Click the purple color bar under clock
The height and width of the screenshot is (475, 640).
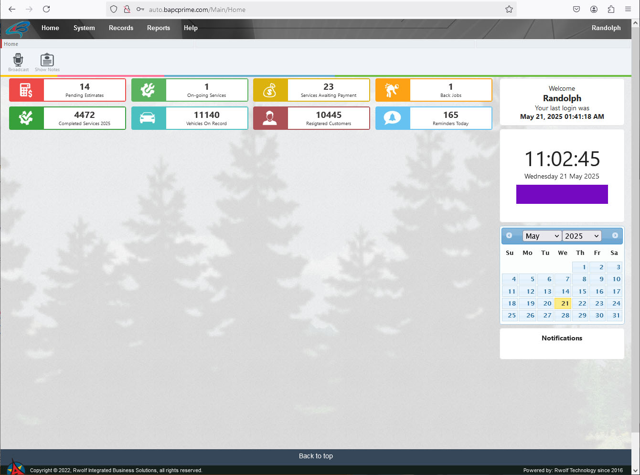pyautogui.click(x=562, y=194)
